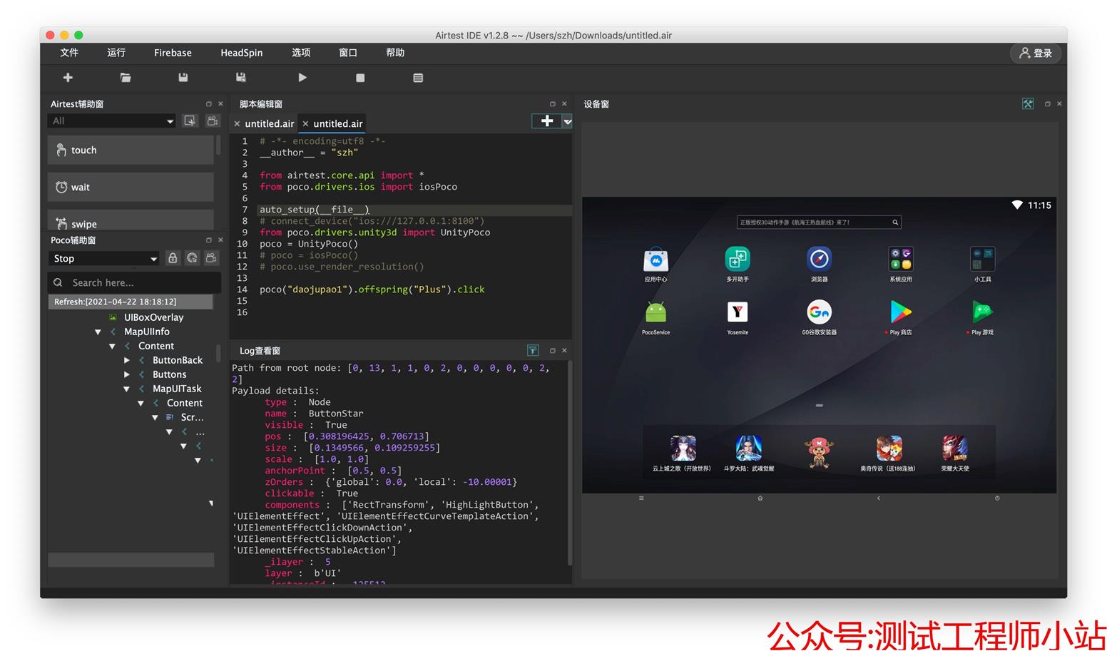Open the 窗口 menu
1107x651 pixels.
[348, 53]
